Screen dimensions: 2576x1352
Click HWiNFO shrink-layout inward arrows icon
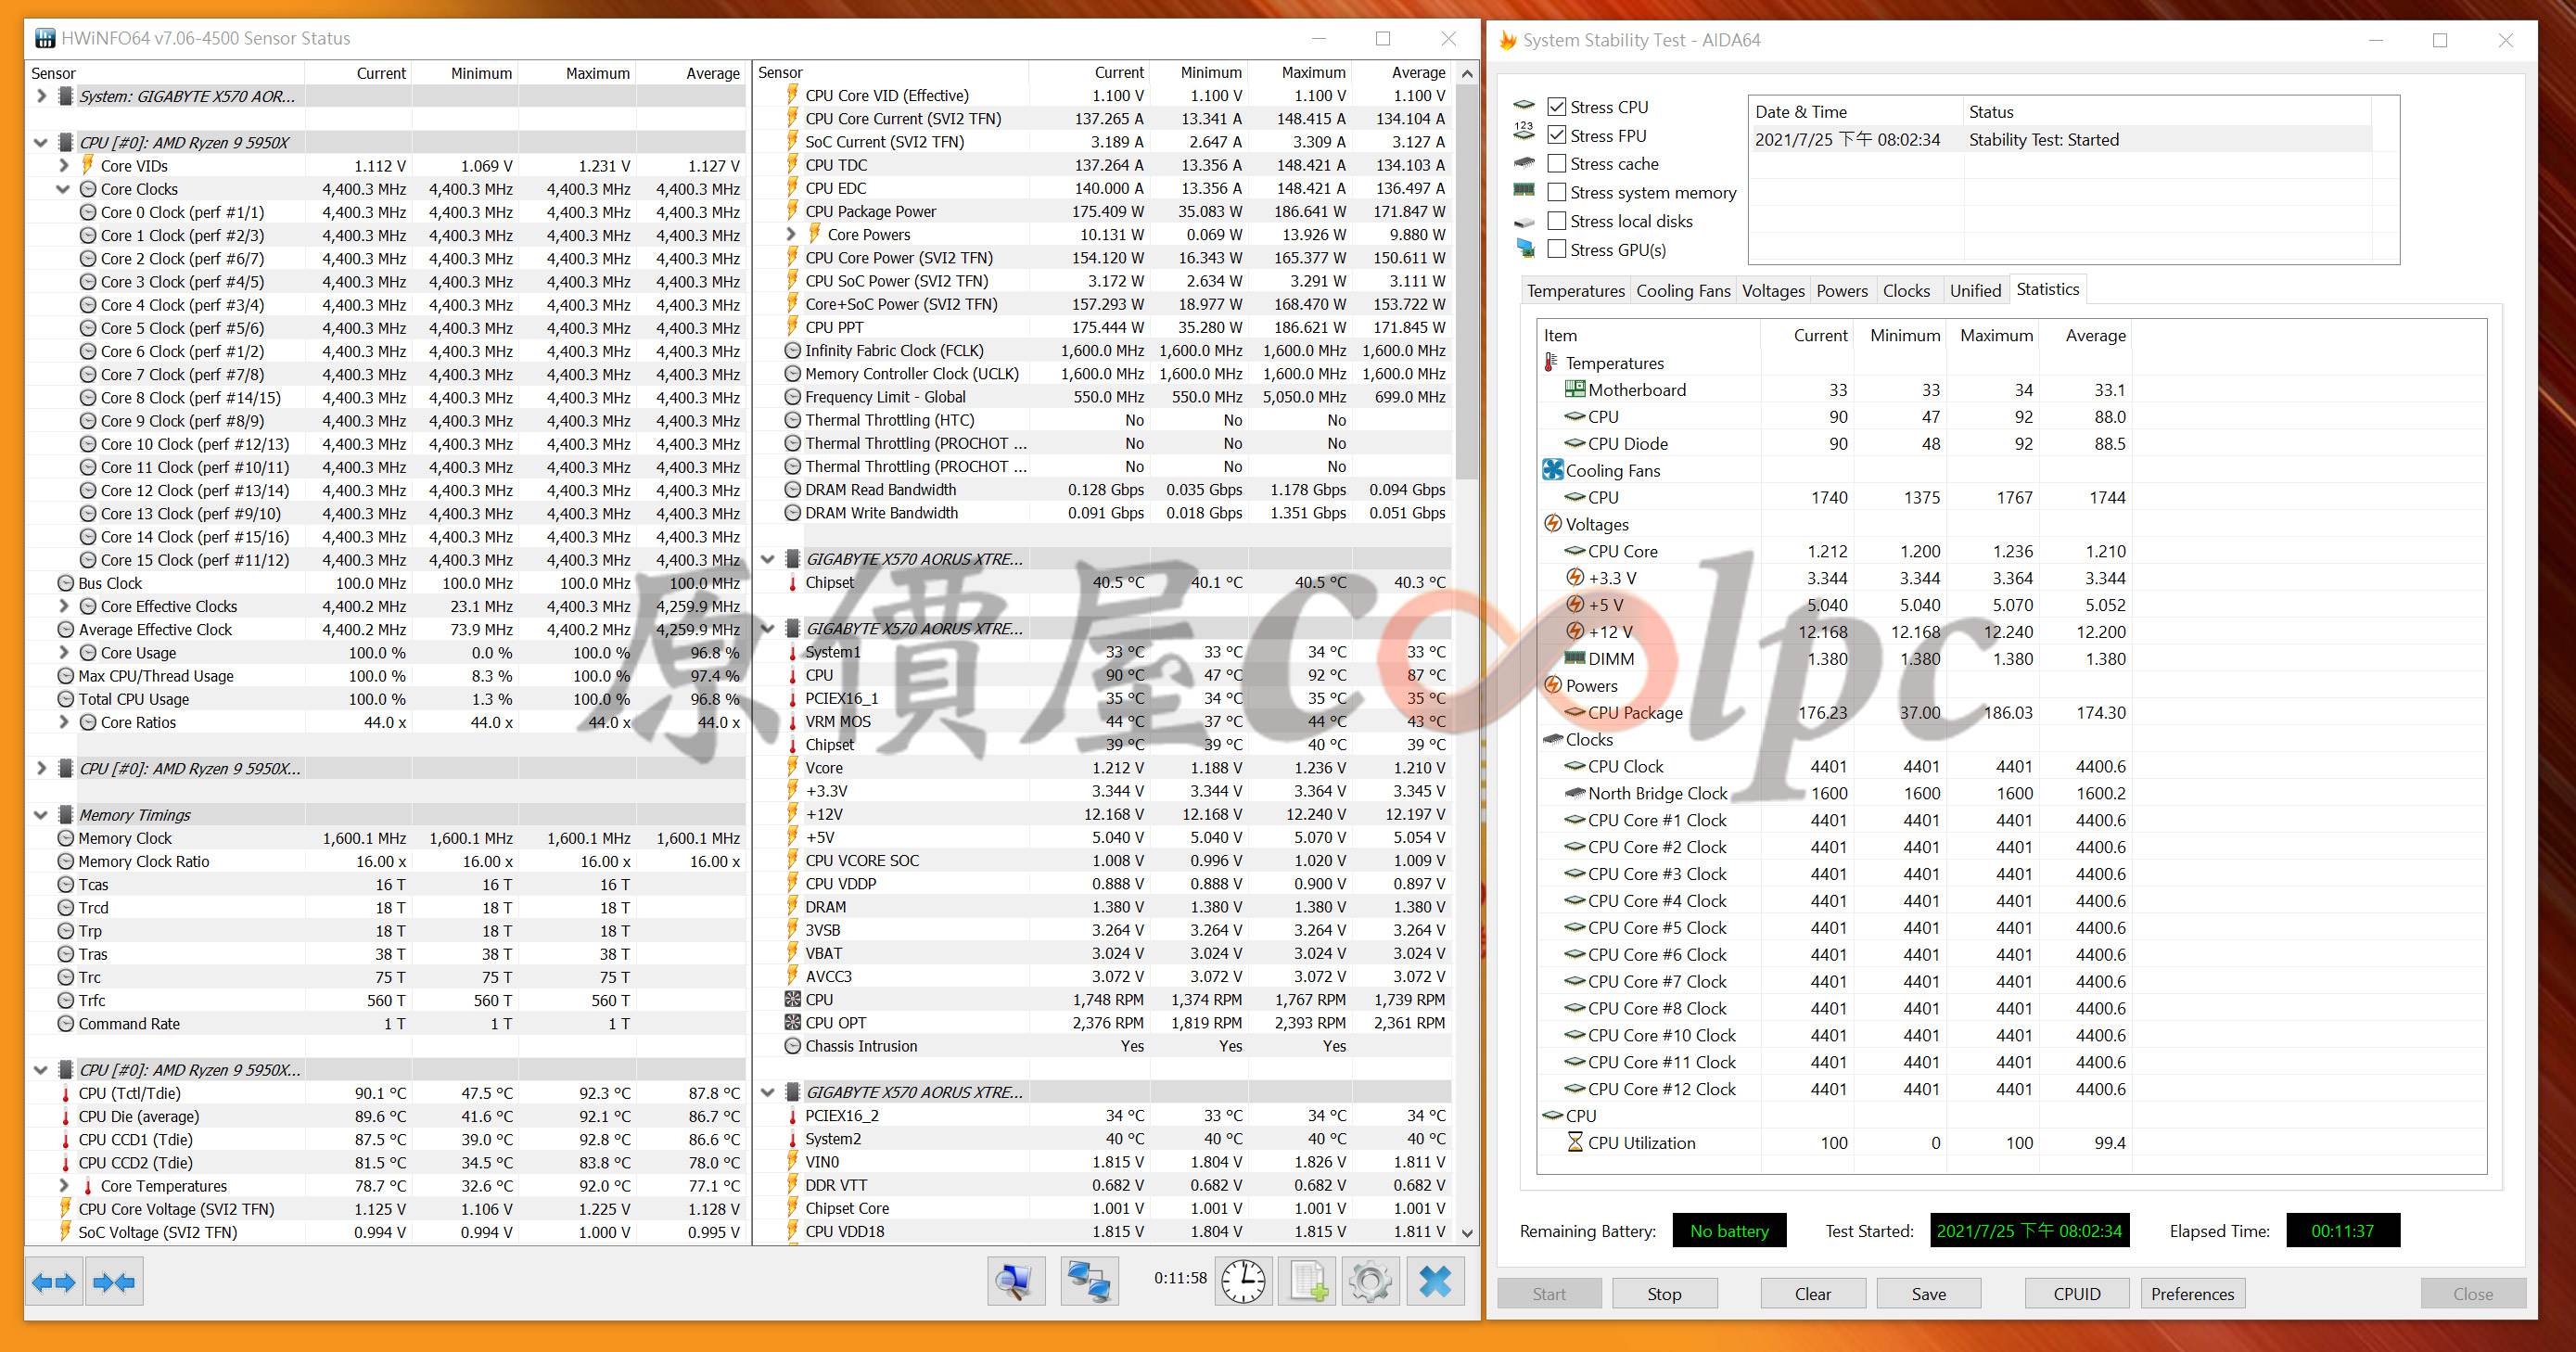[x=114, y=1282]
